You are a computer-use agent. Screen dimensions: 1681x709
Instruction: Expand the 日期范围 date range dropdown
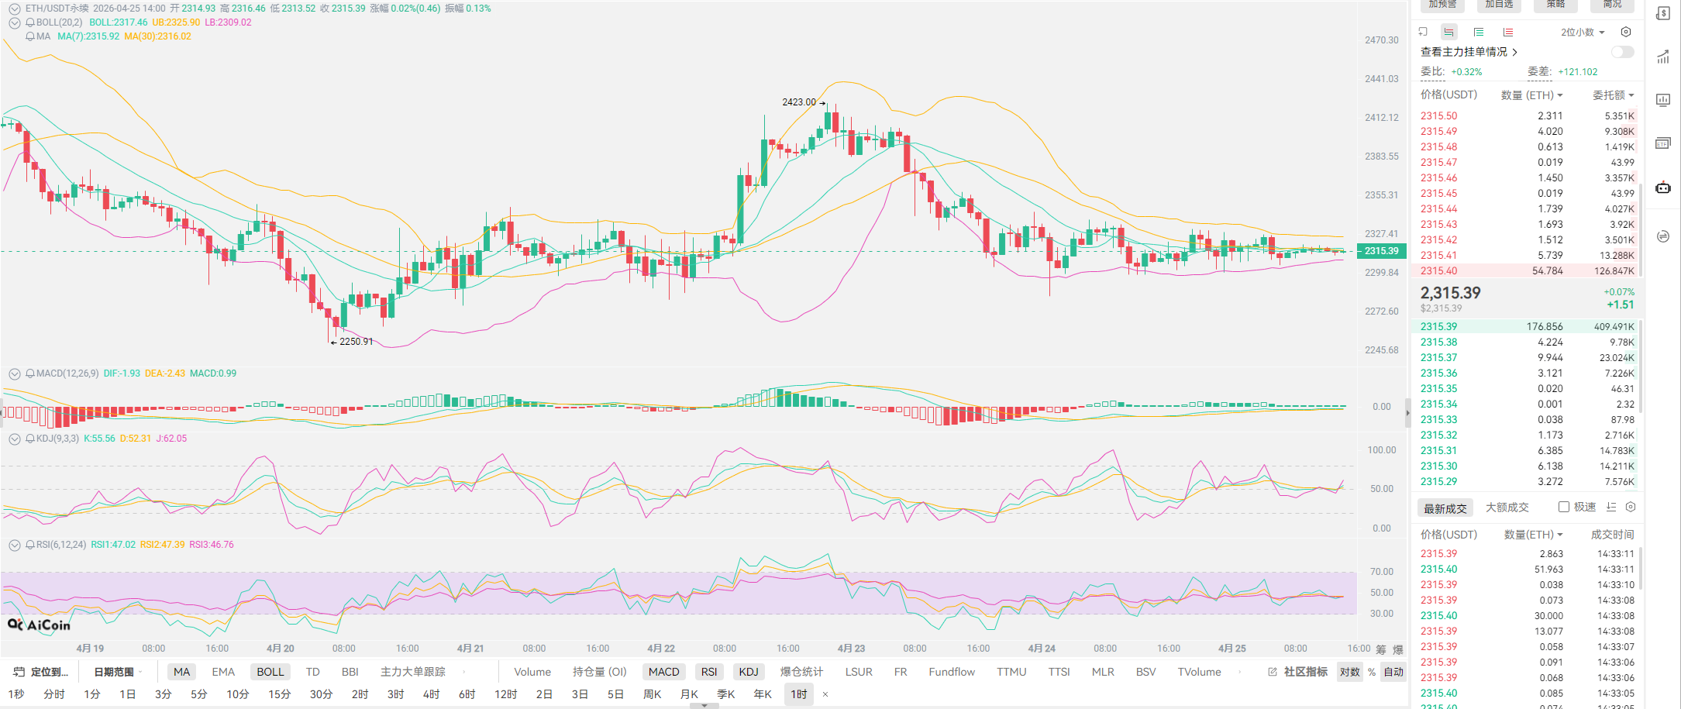(x=118, y=672)
